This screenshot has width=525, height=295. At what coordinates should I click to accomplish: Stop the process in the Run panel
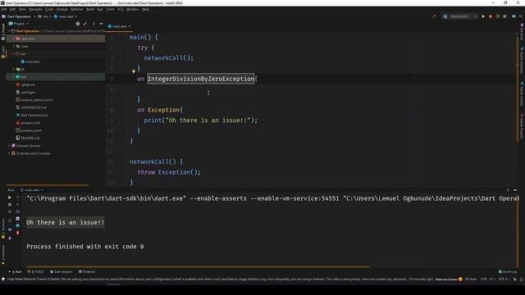[9, 204]
